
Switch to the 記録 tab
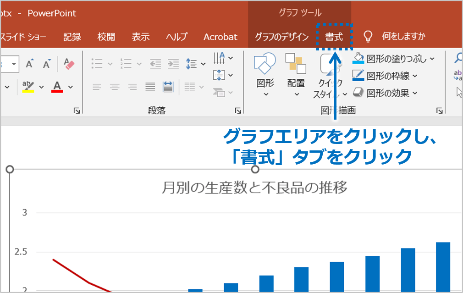coord(72,37)
